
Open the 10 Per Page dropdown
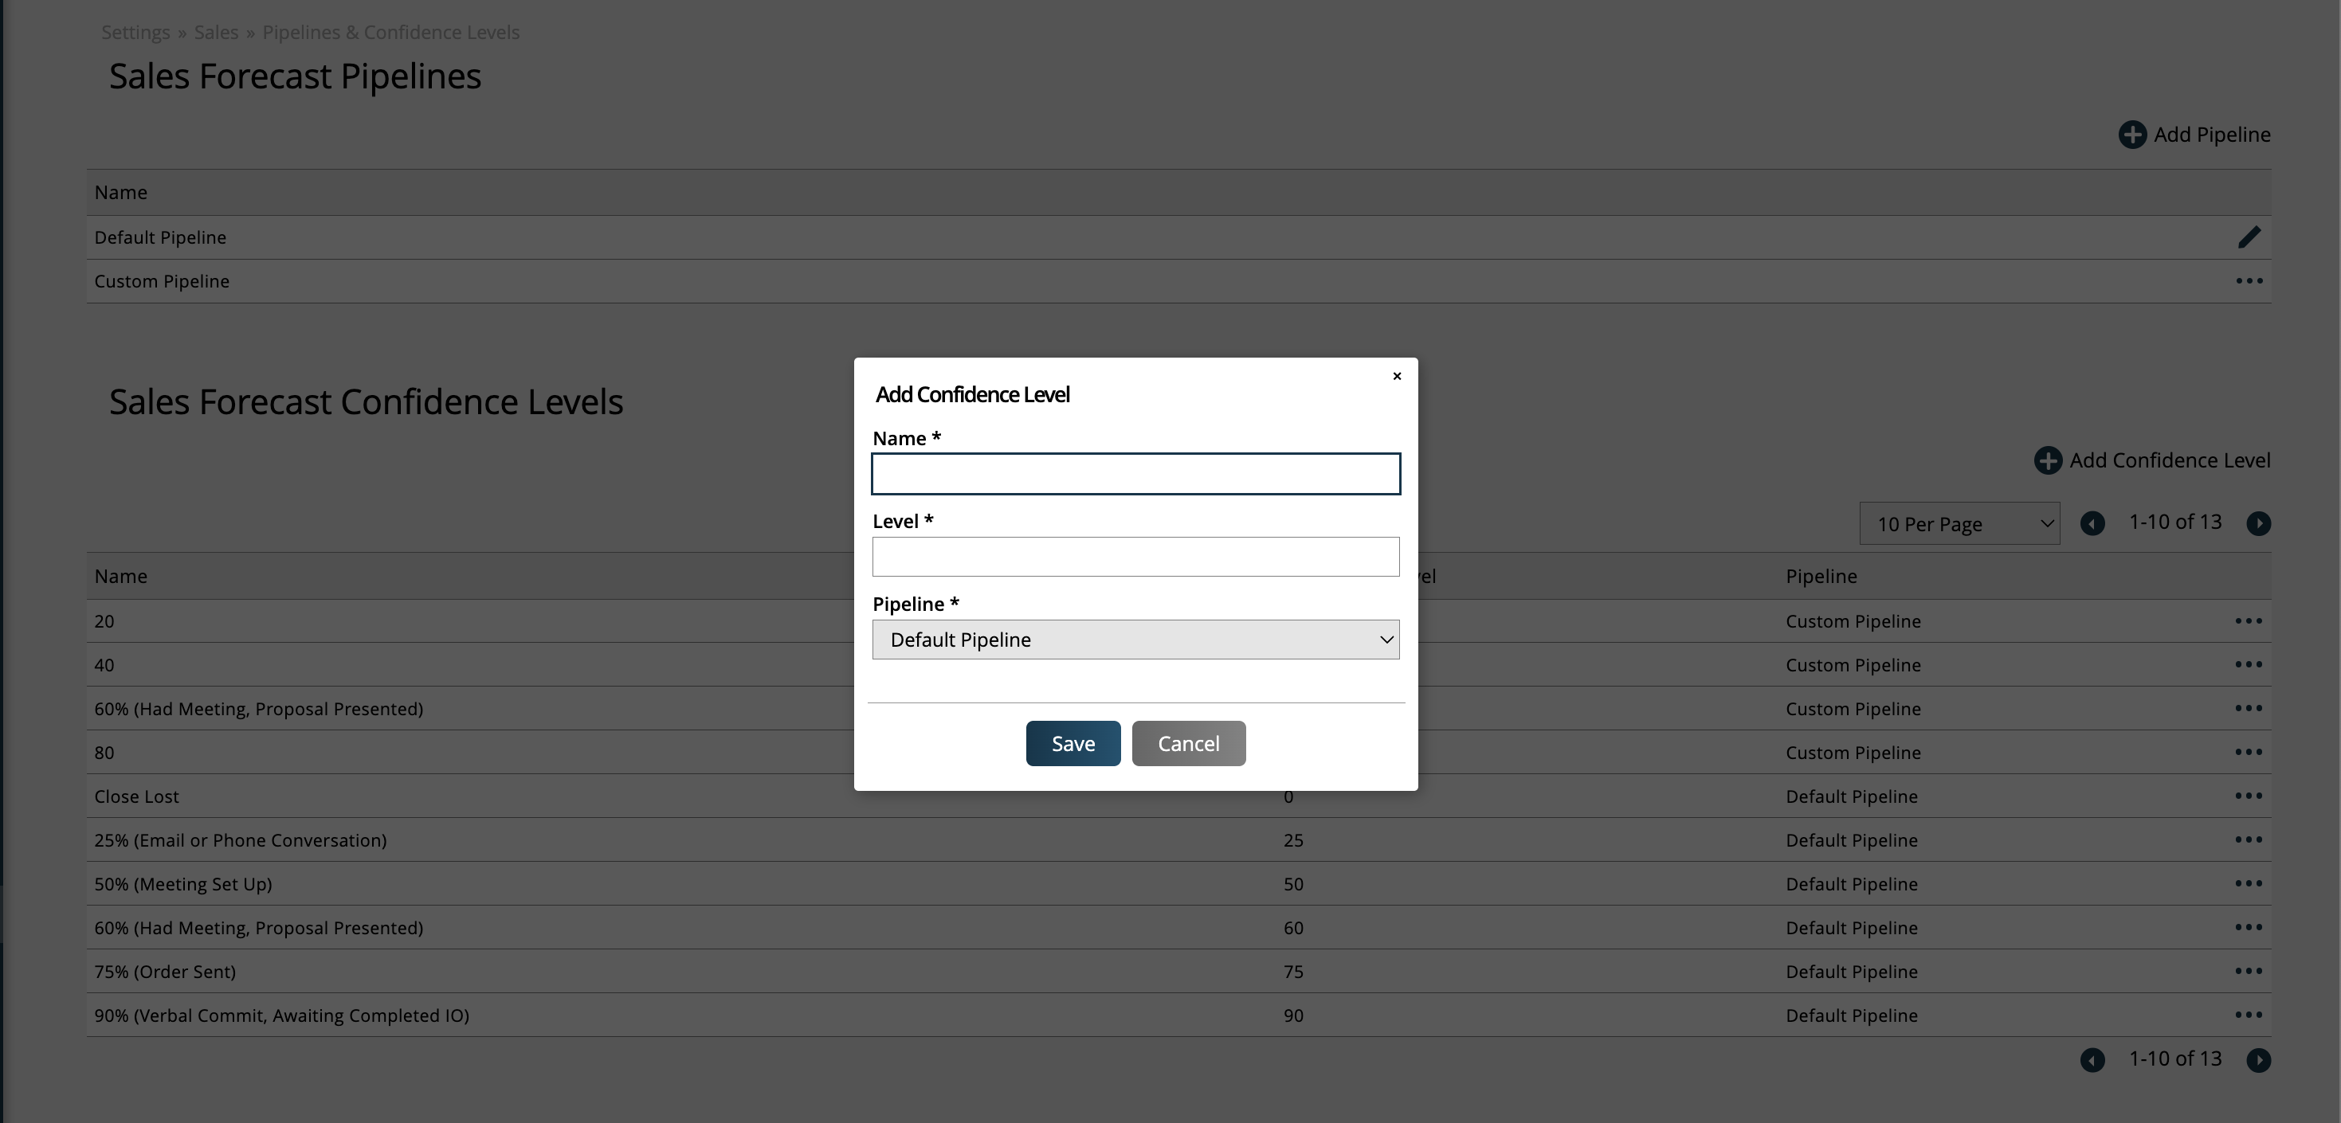point(1959,523)
